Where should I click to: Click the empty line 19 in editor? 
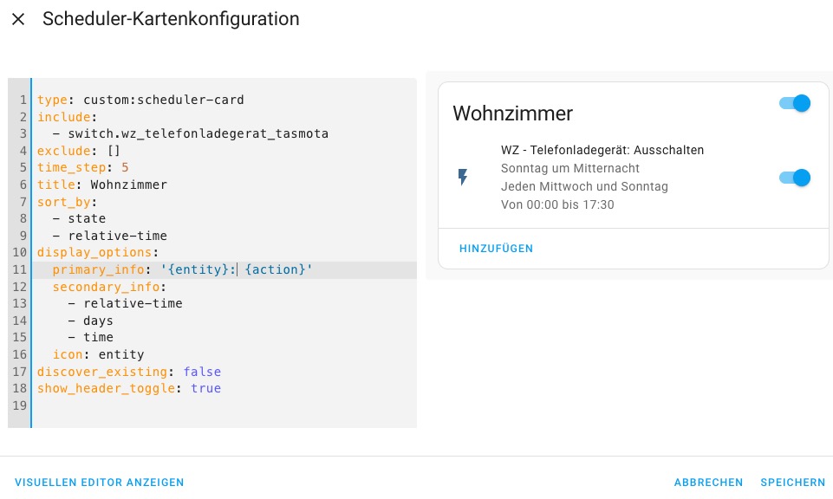[x=225, y=405]
